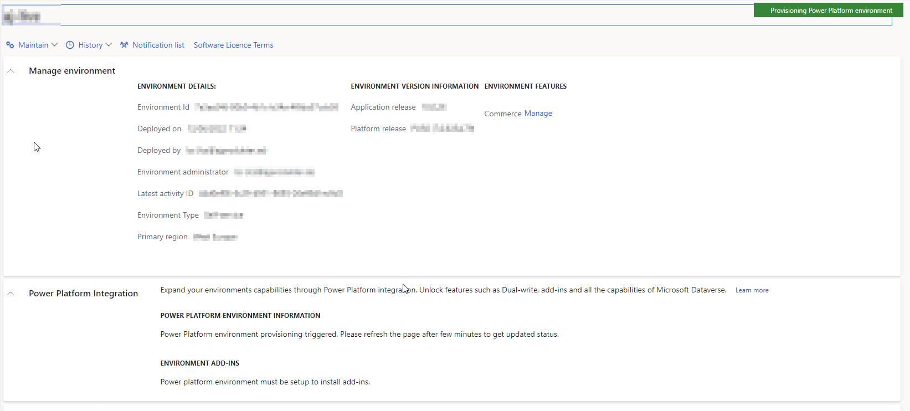The image size is (910, 411).
Task: Click the ENVIRONMENT ADD-INS heading
Action: click(200, 363)
